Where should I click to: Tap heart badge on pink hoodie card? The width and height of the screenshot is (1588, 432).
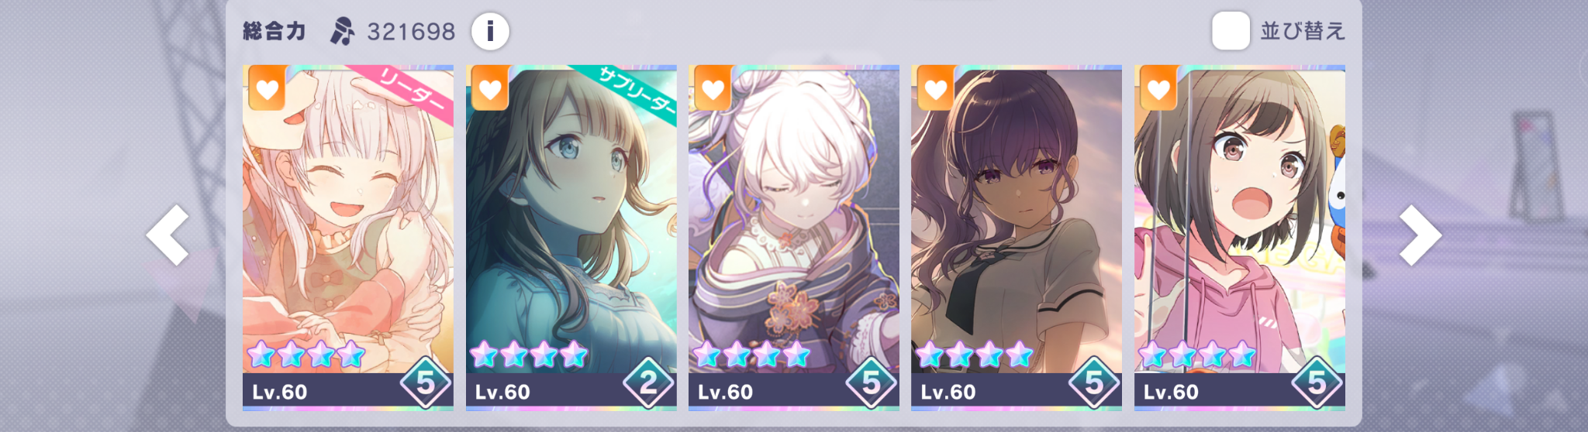[x=1158, y=88]
